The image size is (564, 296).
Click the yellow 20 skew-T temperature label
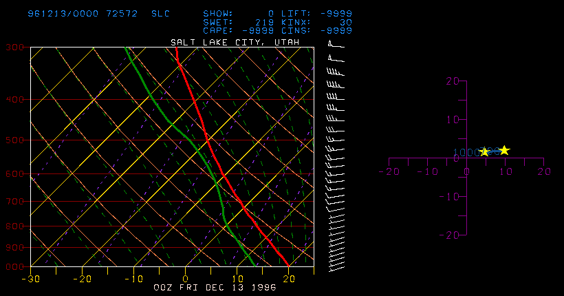coord(289,279)
